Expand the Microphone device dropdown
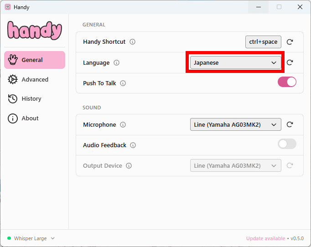 coord(235,125)
